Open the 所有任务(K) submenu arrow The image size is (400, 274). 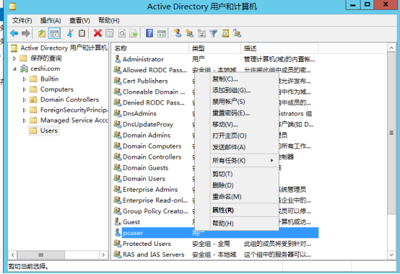point(271,160)
